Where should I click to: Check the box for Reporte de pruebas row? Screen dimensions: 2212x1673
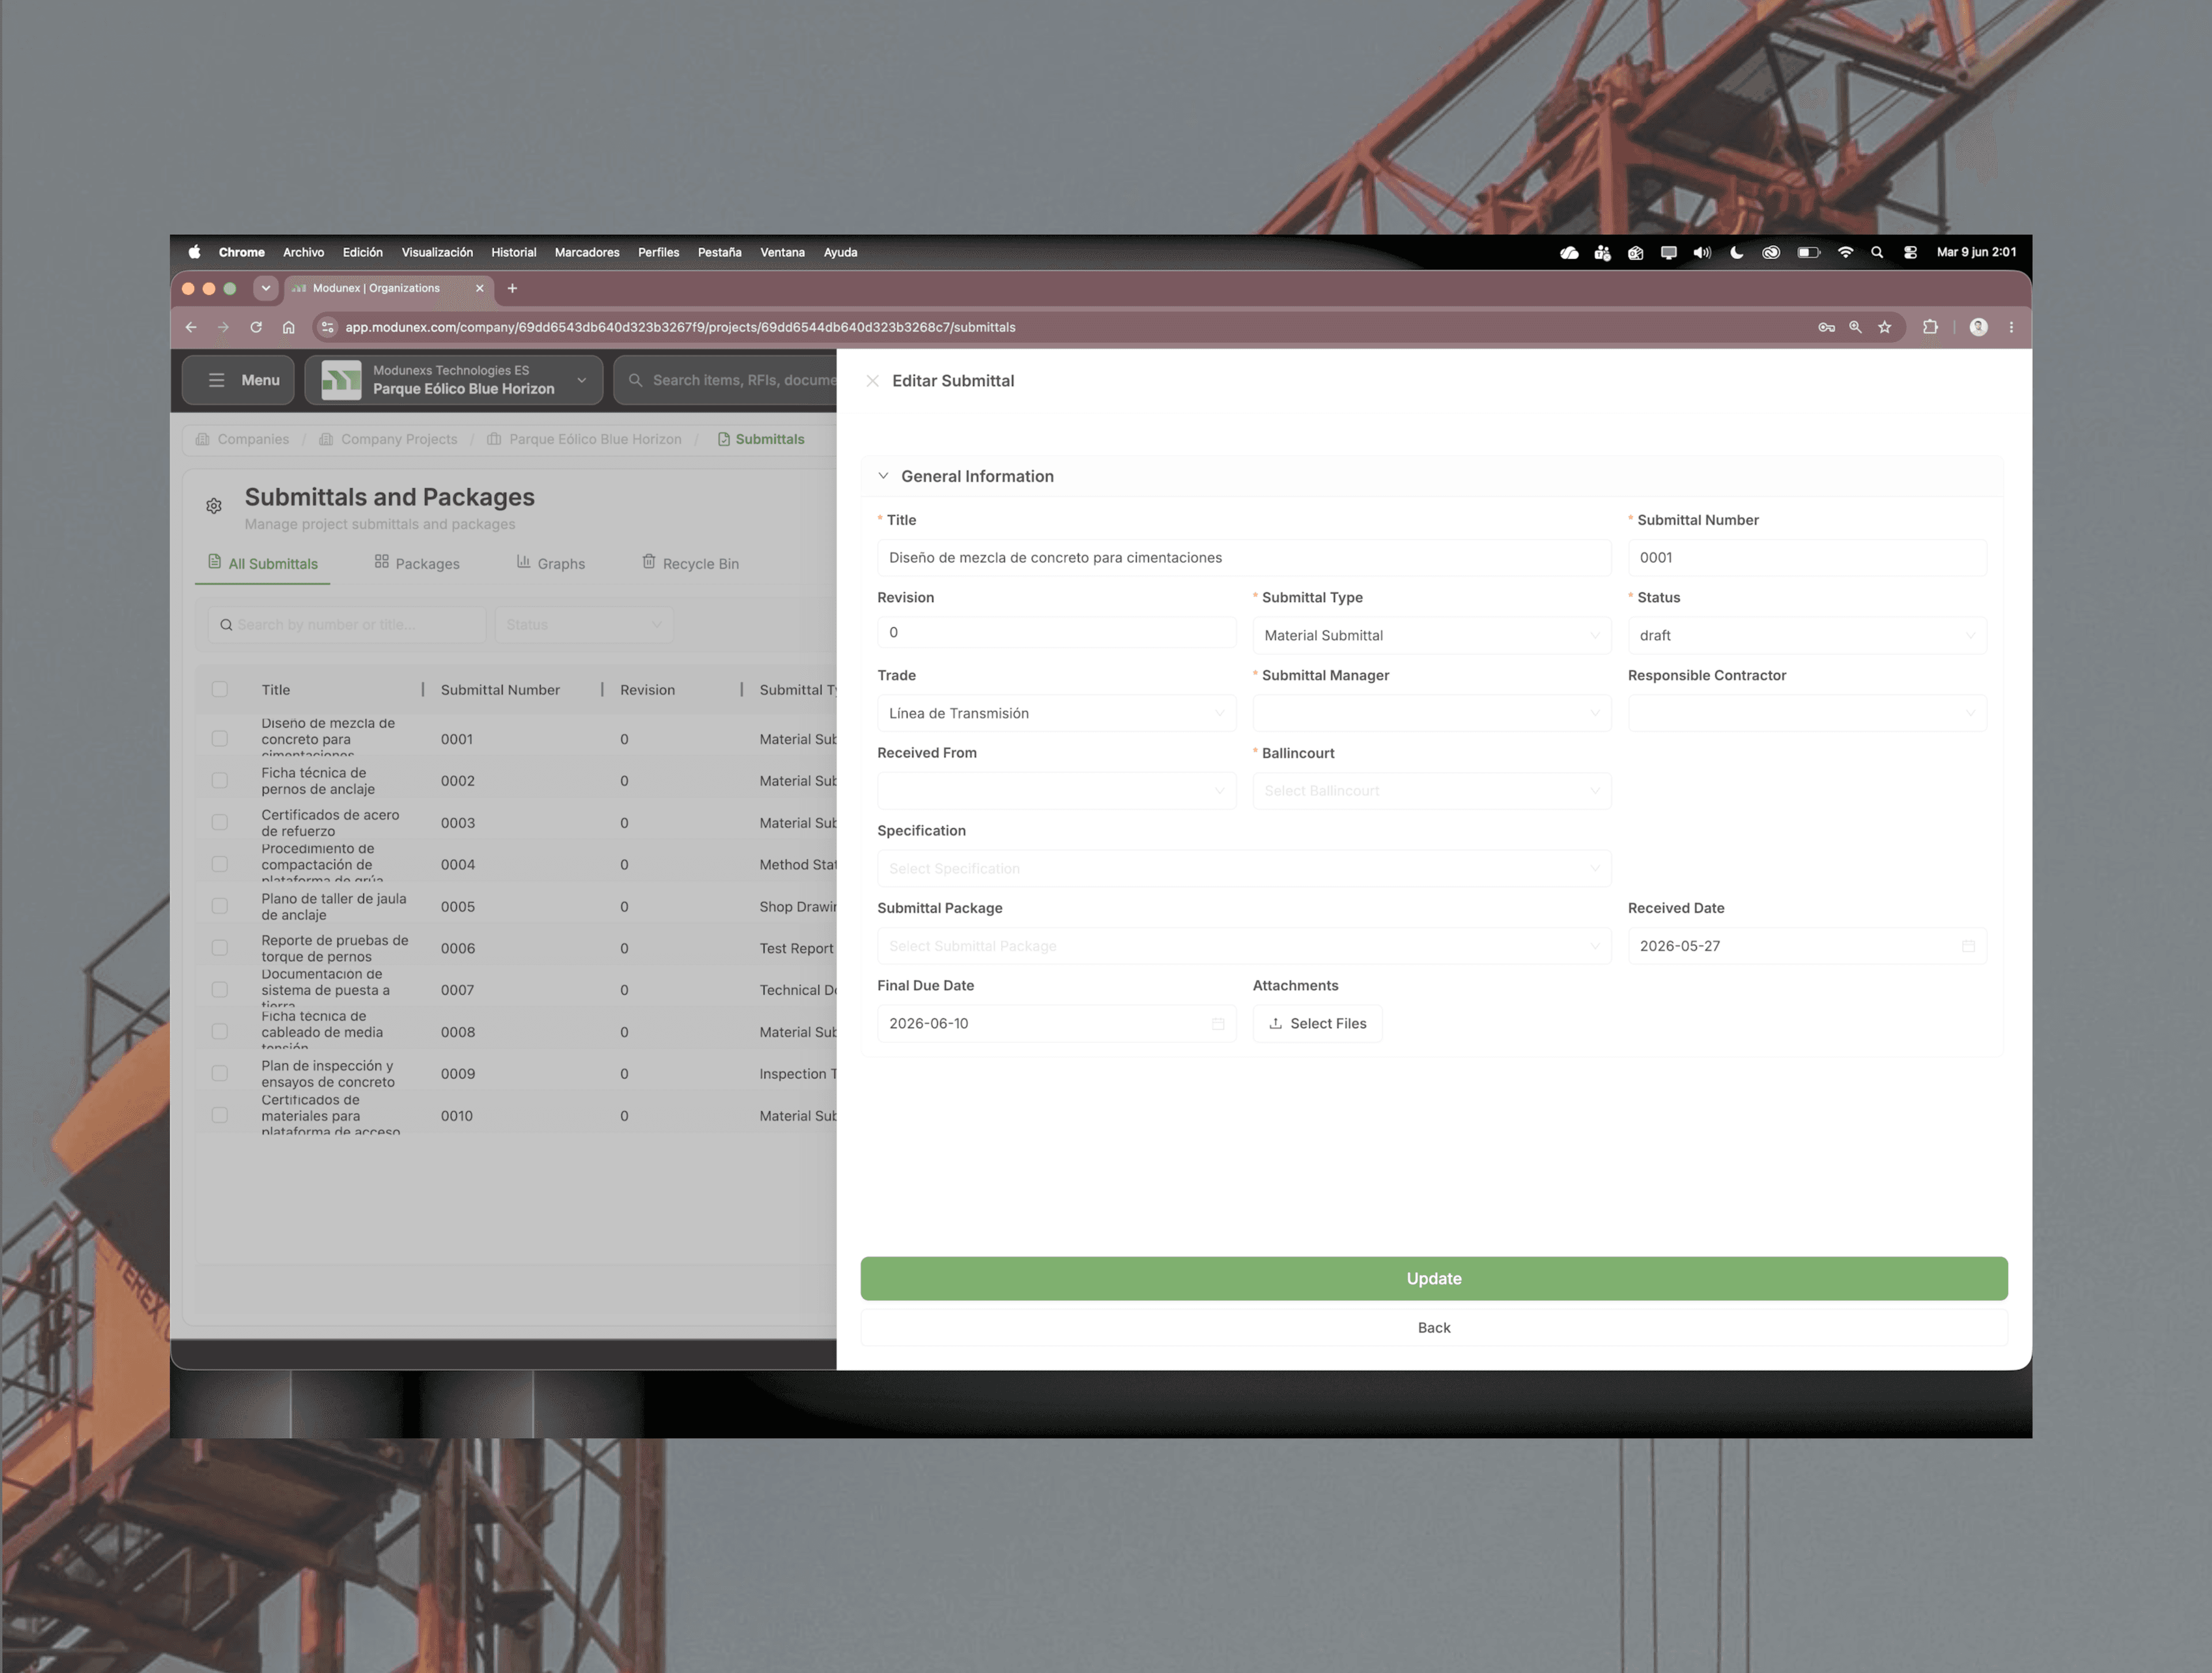[220, 948]
